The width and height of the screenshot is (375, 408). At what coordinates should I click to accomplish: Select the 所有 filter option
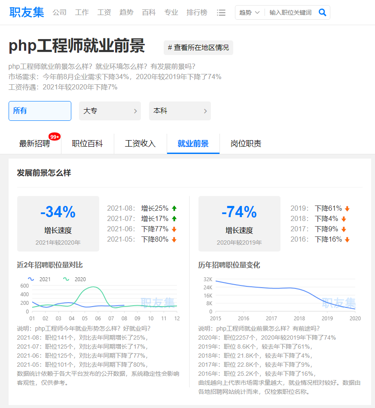(40, 111)
